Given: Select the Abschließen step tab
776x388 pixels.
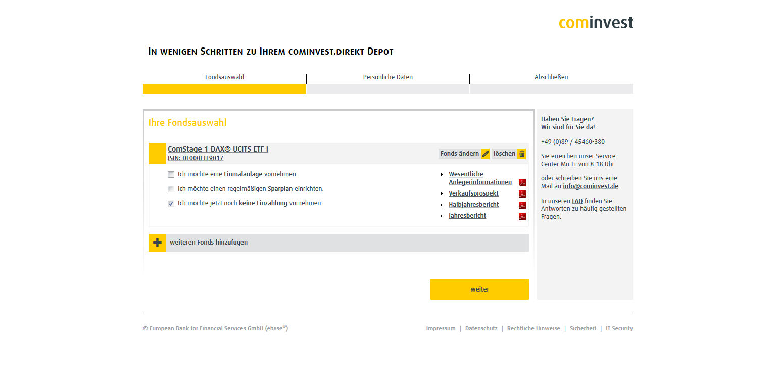Looking at the screenshot, I should click(551, 77).
